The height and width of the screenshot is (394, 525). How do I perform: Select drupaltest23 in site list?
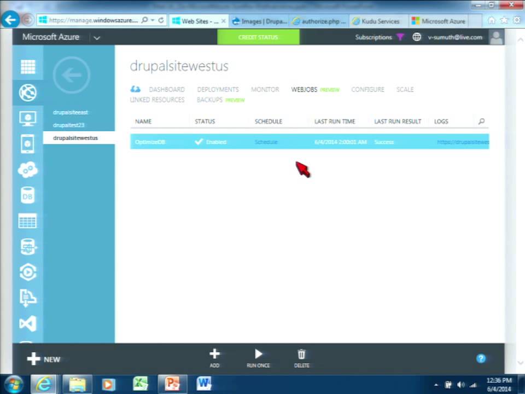[68, 125]
